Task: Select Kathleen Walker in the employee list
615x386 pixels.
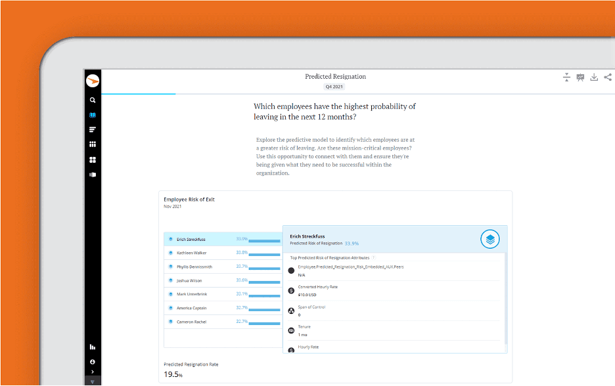Action: point(191,253)
